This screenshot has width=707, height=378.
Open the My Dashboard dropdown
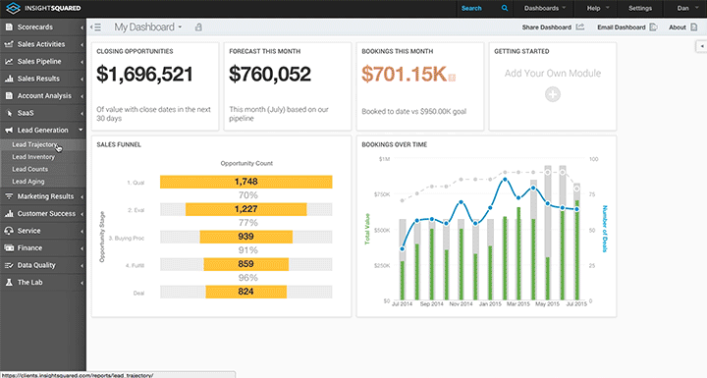[x=148, y=27]
